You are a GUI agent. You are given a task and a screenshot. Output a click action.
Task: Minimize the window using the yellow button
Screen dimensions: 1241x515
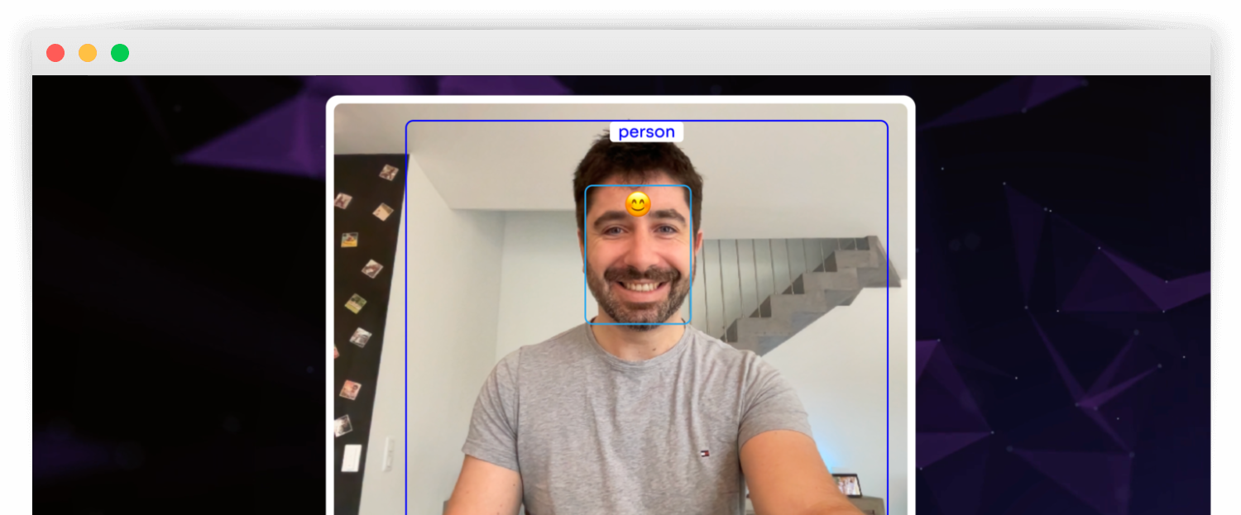88,53
